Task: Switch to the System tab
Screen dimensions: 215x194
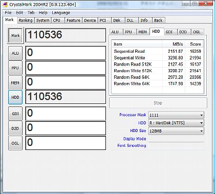Action: (42, 20)
